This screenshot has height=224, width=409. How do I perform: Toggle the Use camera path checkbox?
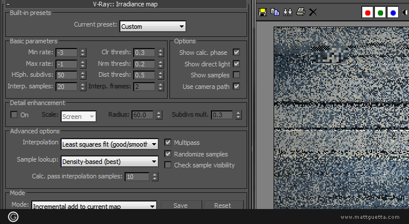click(x=236, y=86)
